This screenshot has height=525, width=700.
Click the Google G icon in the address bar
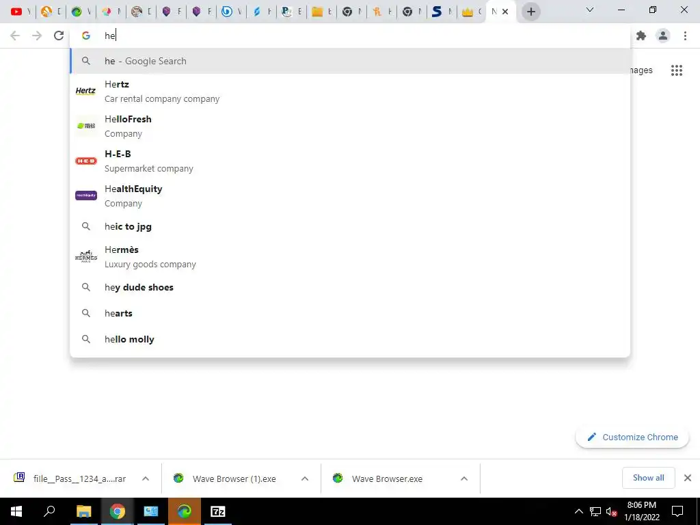(86, 36)
